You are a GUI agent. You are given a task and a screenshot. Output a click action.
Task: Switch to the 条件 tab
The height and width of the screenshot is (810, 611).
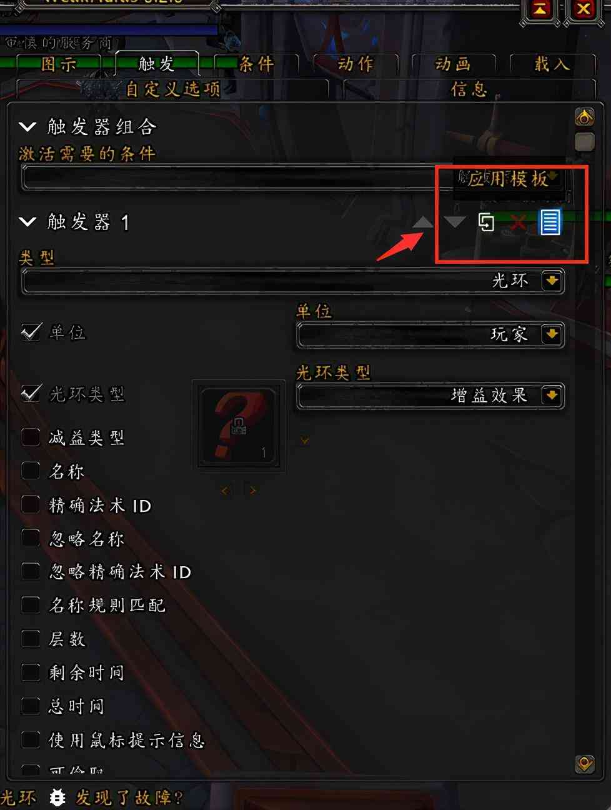257,64
